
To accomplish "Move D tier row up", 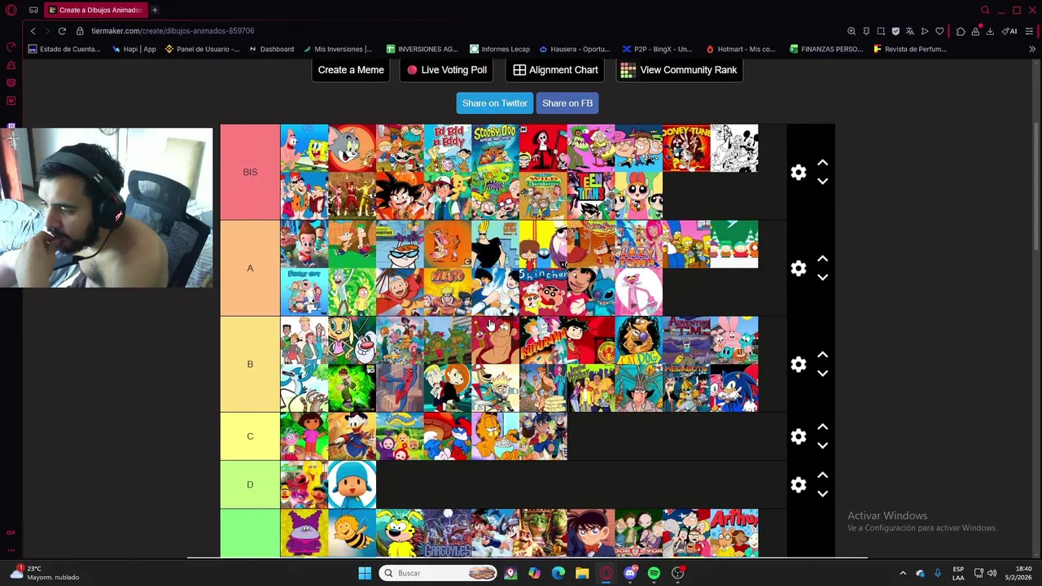I will pos(822,475).
